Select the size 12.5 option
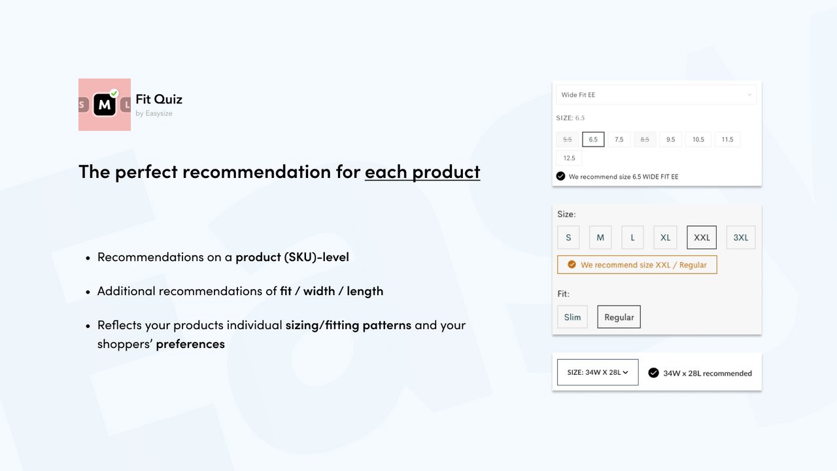The height and width of the screenshot is (471, 837). pyautogui.click(x=569, y=158)
